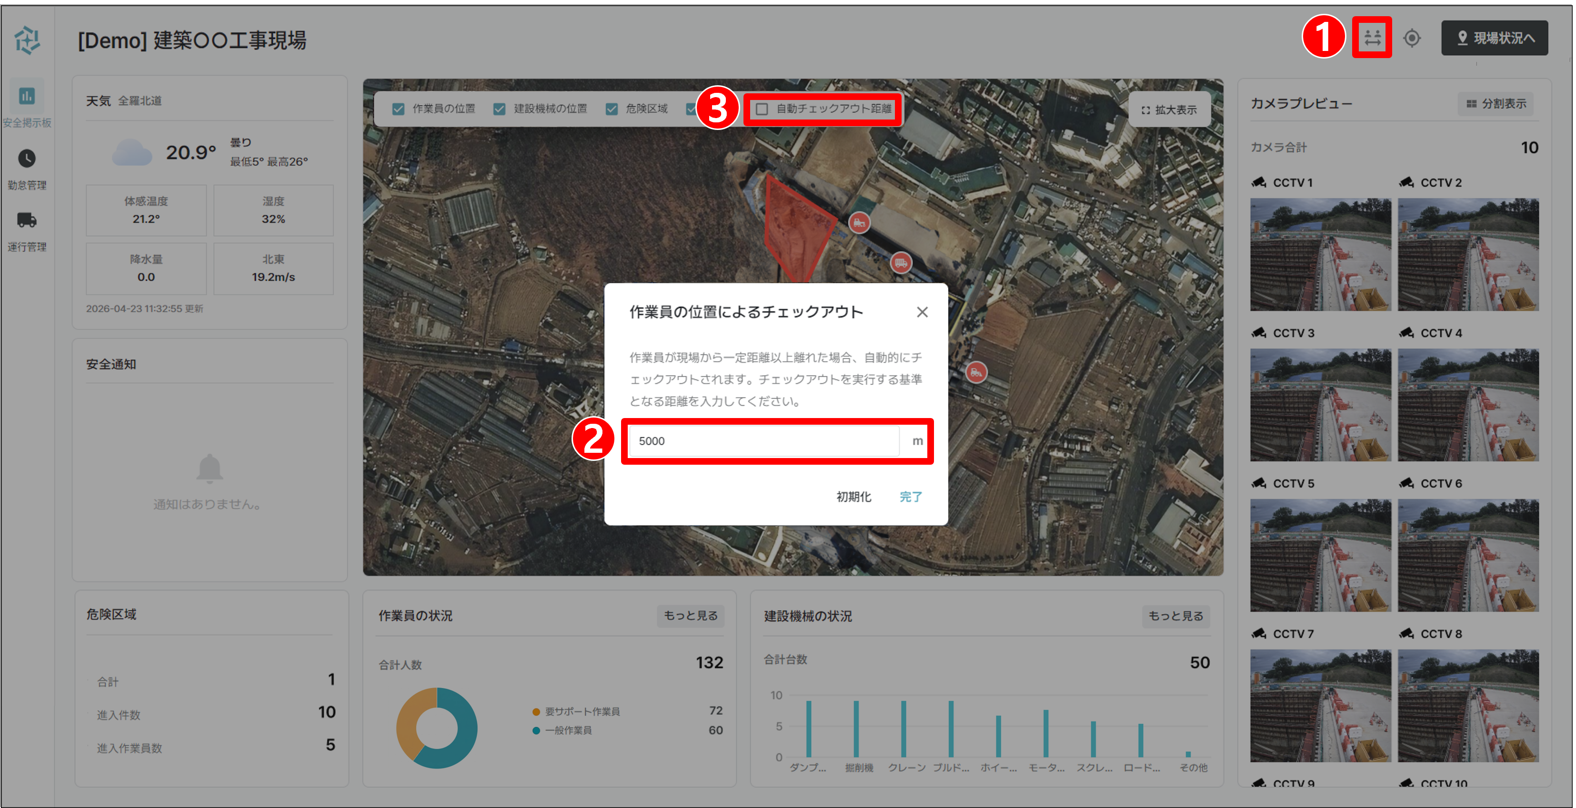
Task: Click the red machine marker touching the danger zone
Action: [859, 223]
